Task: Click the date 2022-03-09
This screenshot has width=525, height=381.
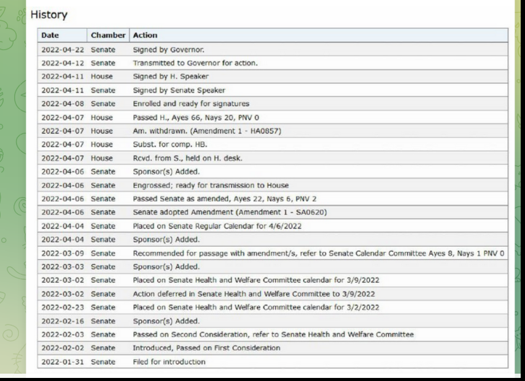Action: (63, 253)
